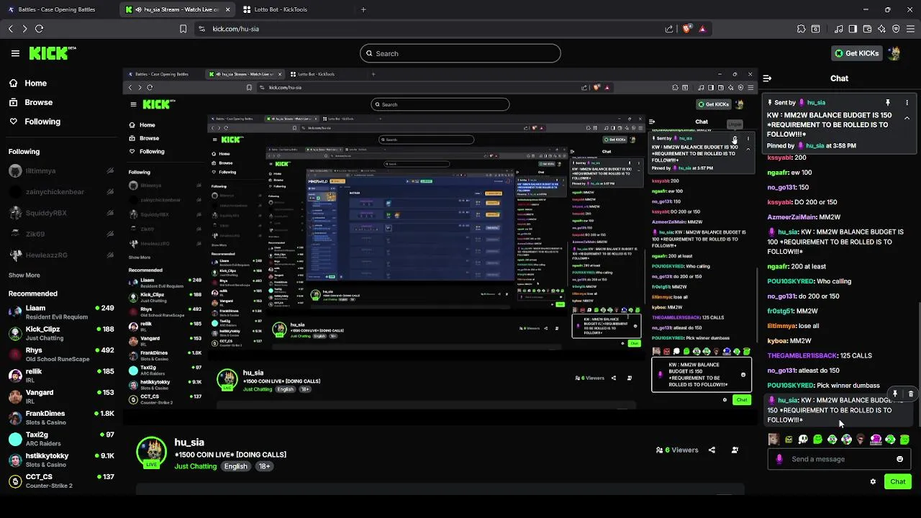
Task: Click FrankDimes channel avatar
Action: pyautogui.click(x=15, y=418)
